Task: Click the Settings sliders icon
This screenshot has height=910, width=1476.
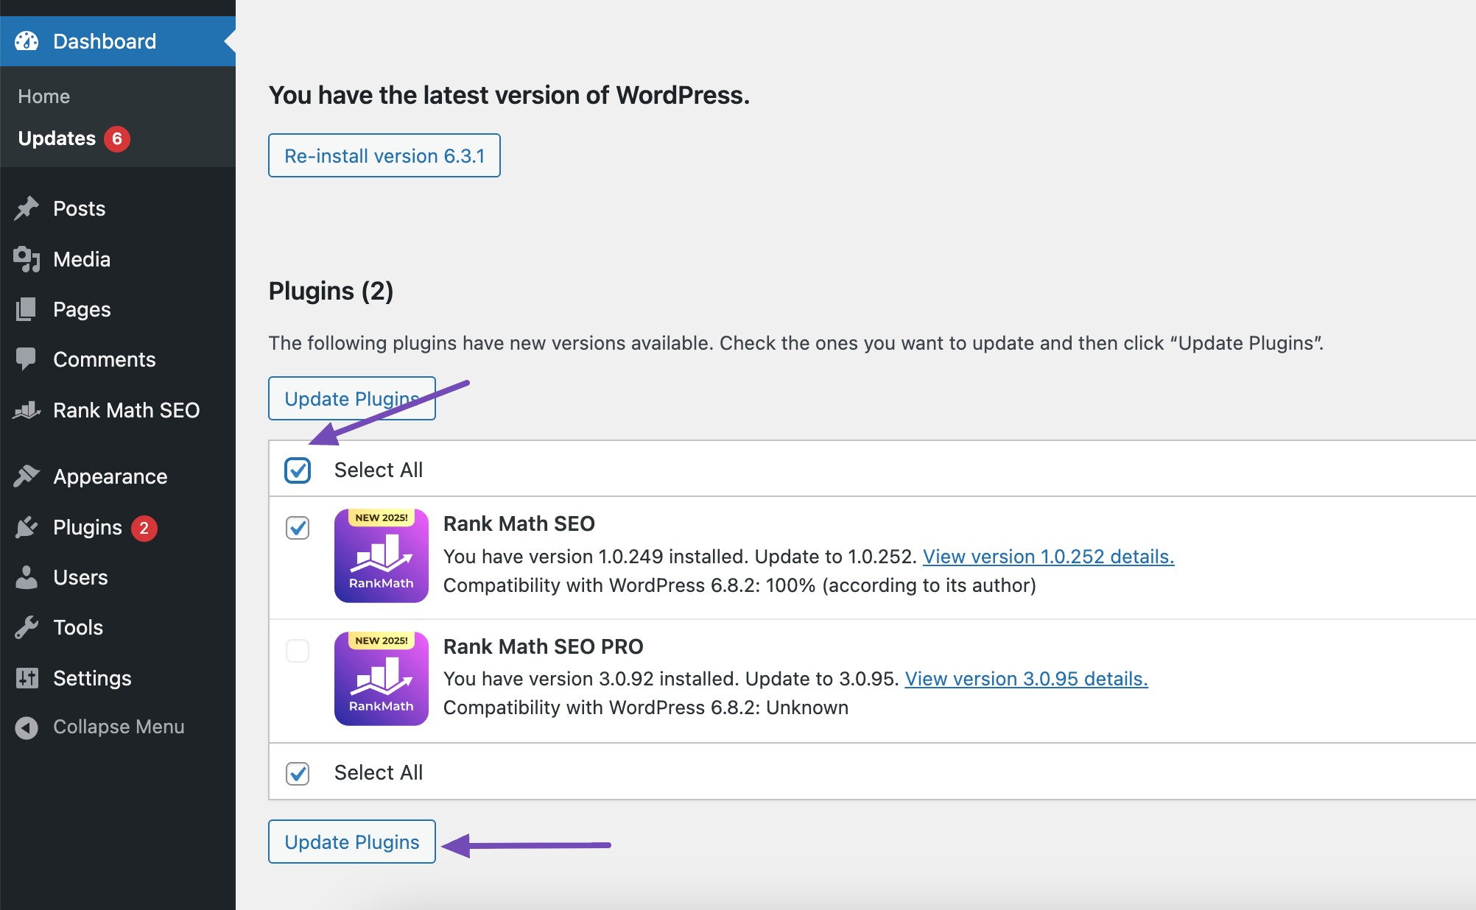Action: click(x=27, y=678)
